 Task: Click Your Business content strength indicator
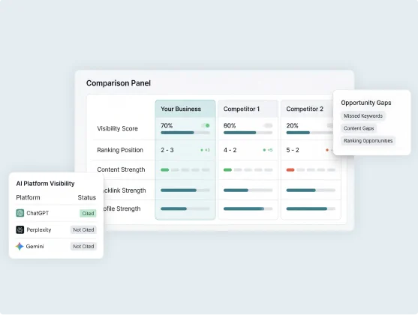[x=185, y=169]
